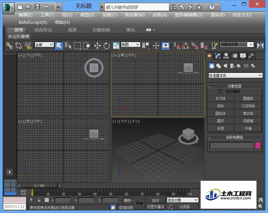Viewport: 268px width, 213px height.
Task: Activate Select and Move tool
Action: (97, 46)
